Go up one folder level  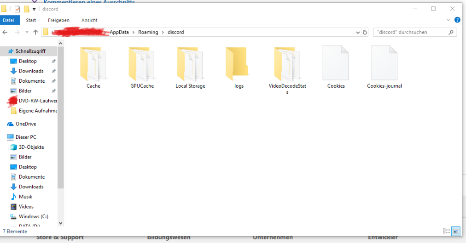(35, 32)
